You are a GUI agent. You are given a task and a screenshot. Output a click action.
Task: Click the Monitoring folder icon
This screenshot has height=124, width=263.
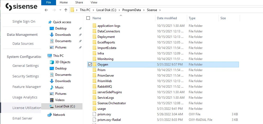pyautogui.click(x=94, y=59)
